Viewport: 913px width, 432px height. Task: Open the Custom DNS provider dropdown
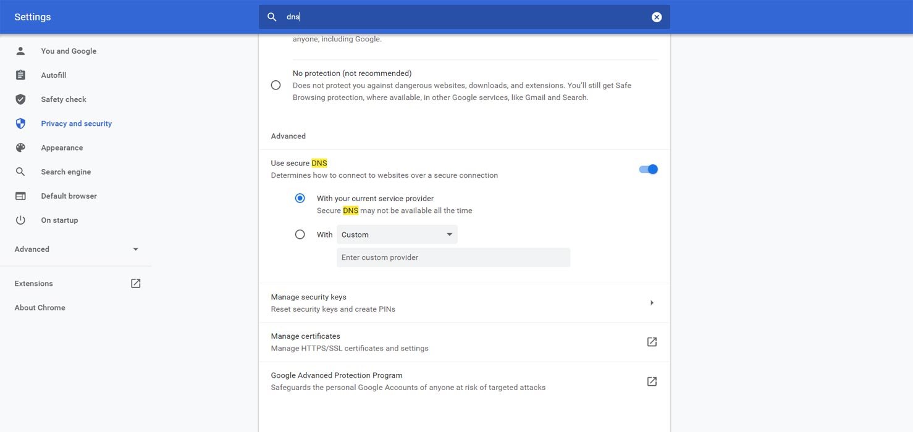pos(397,235)
